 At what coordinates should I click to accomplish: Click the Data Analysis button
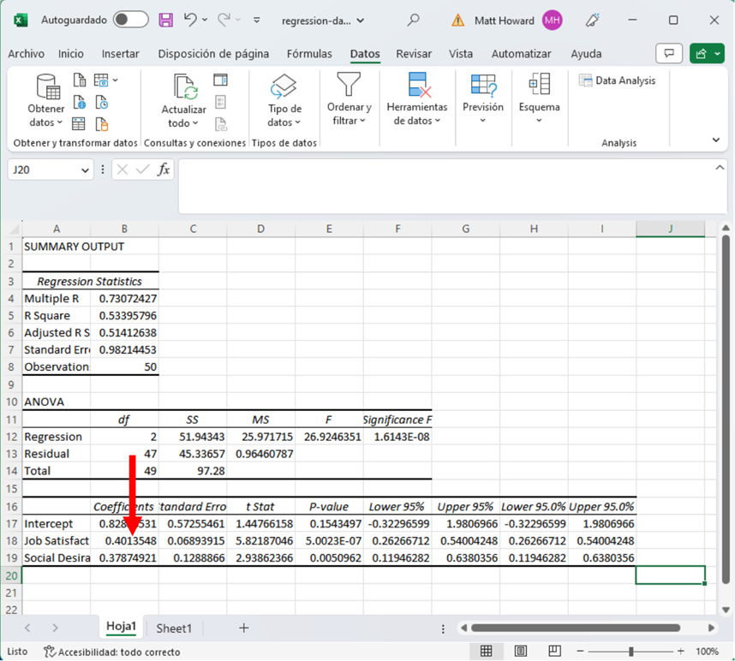click(x=617, y=80)
